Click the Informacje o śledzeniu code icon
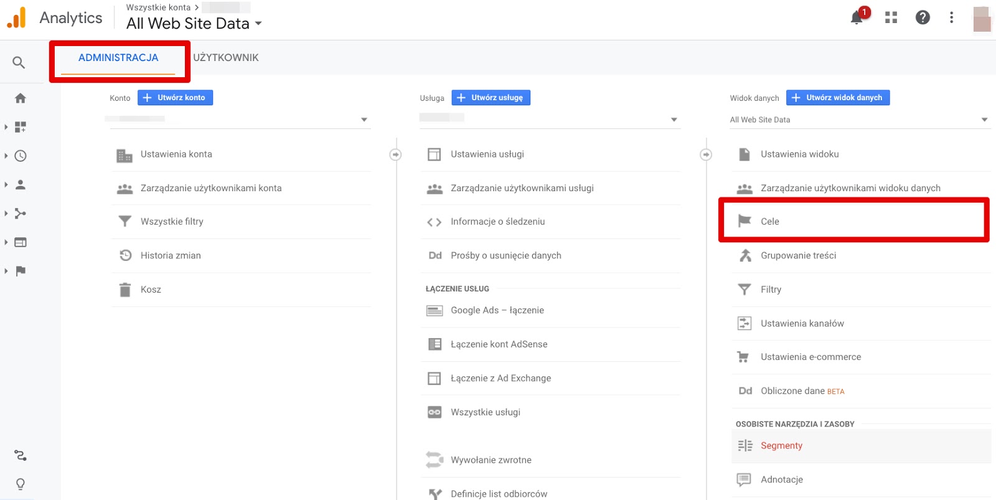Viewport: 996px width, 500px height. pos(435,222)
